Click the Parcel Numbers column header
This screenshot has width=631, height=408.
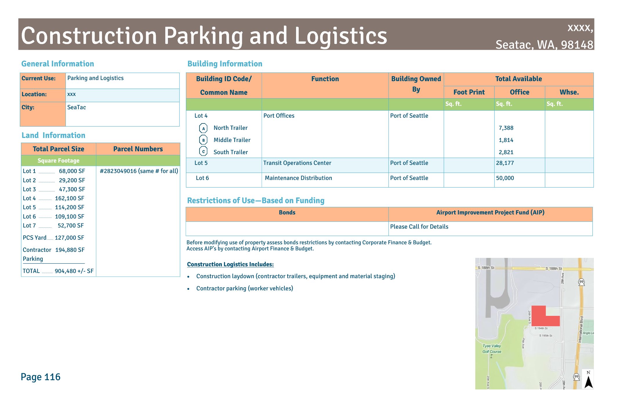138,149
